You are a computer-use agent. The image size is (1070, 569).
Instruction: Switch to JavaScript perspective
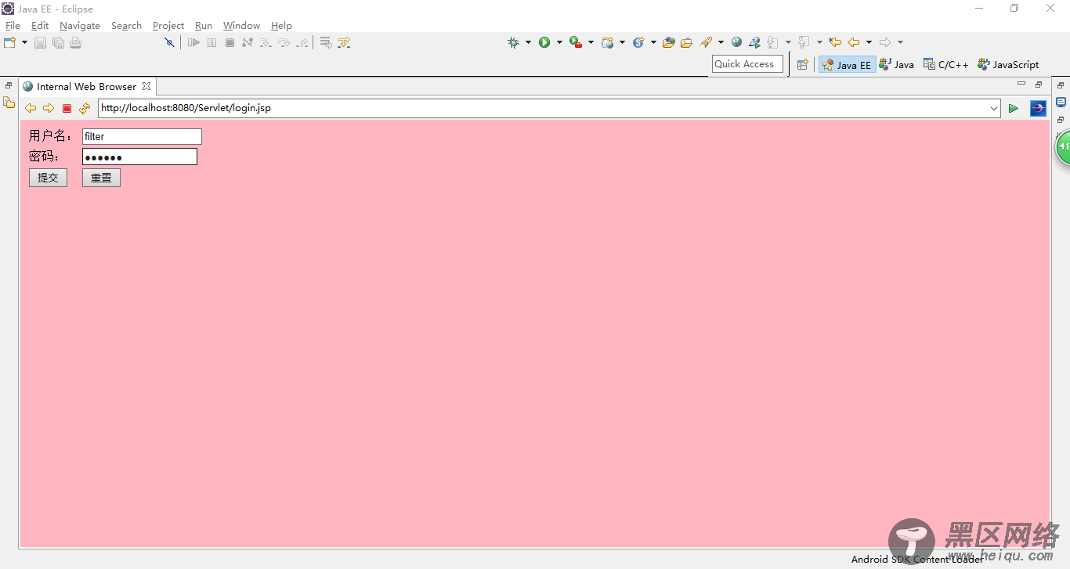pyautogui.click(x=1008, y=65)
